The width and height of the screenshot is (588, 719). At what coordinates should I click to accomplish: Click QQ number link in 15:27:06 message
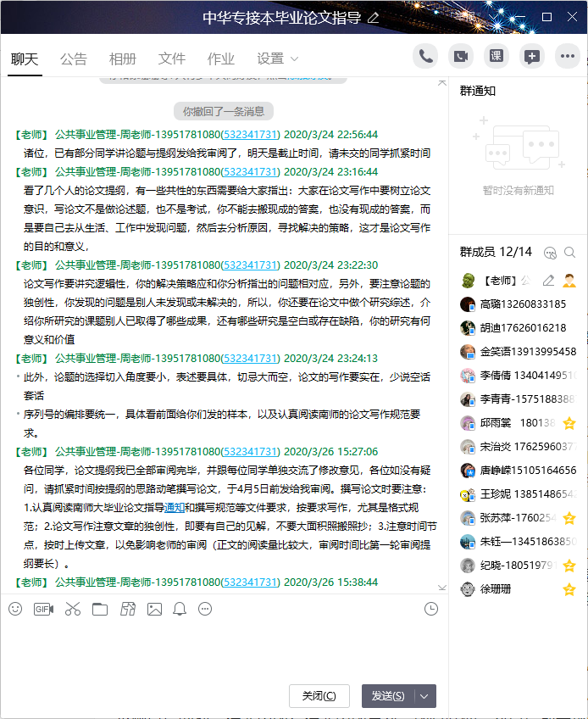[x=250, y=452]
